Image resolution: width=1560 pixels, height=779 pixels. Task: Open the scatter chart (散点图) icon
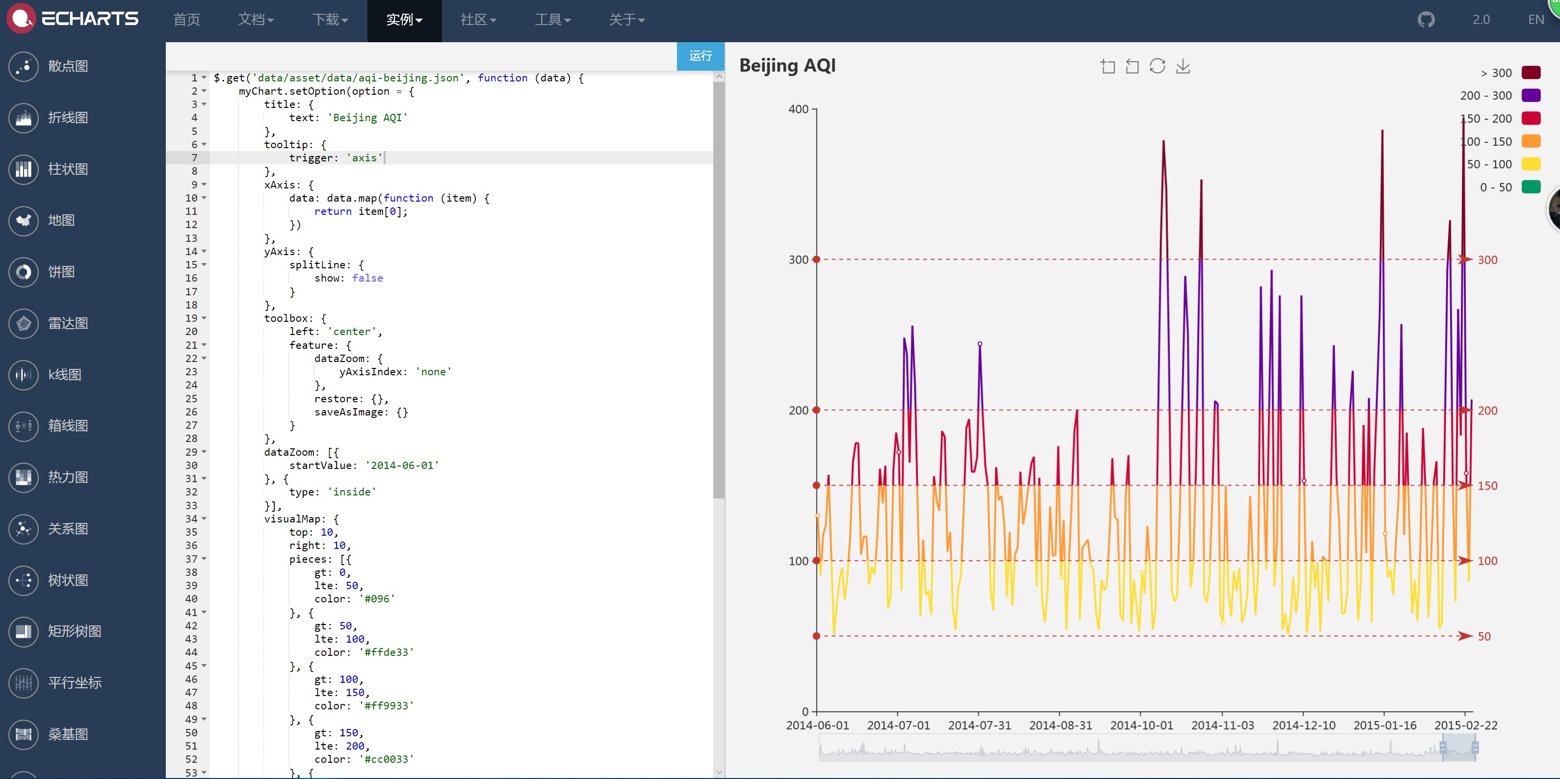point(24,66)
